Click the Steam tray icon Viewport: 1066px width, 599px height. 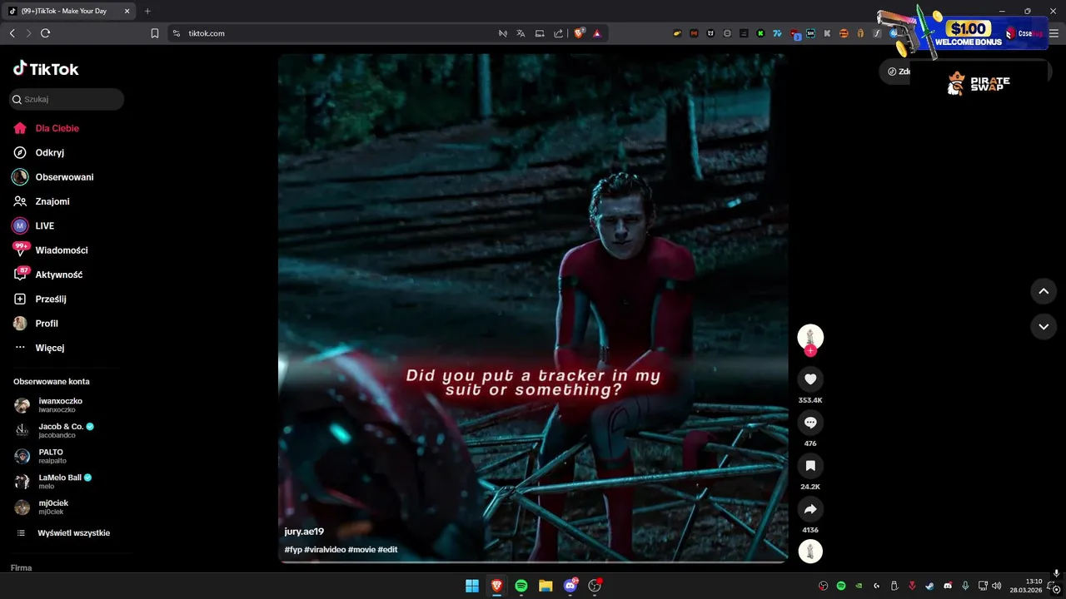[x=929, y=586]
